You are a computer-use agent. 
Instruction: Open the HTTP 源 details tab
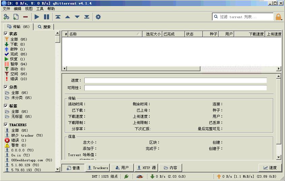(x=146, y=168)
